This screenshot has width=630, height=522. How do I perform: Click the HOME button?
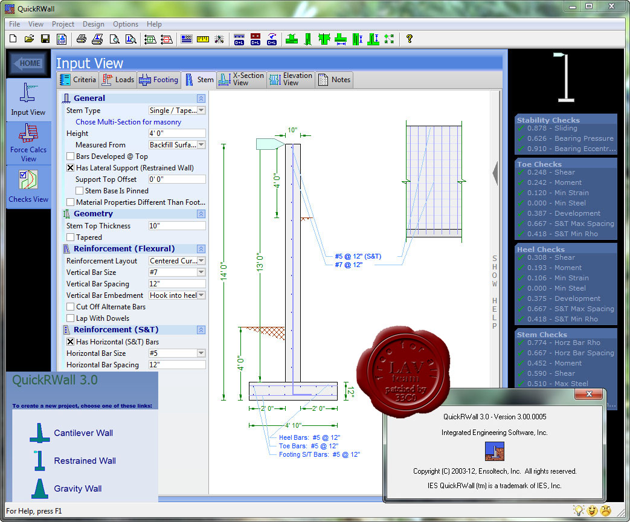[x=28, y=63]
